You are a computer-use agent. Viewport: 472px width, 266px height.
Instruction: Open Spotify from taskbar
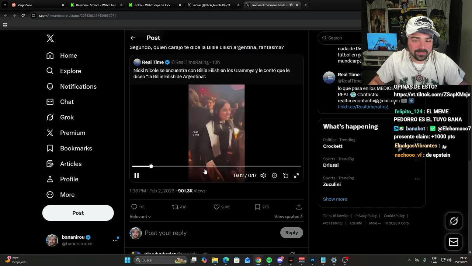click(269, 260)
